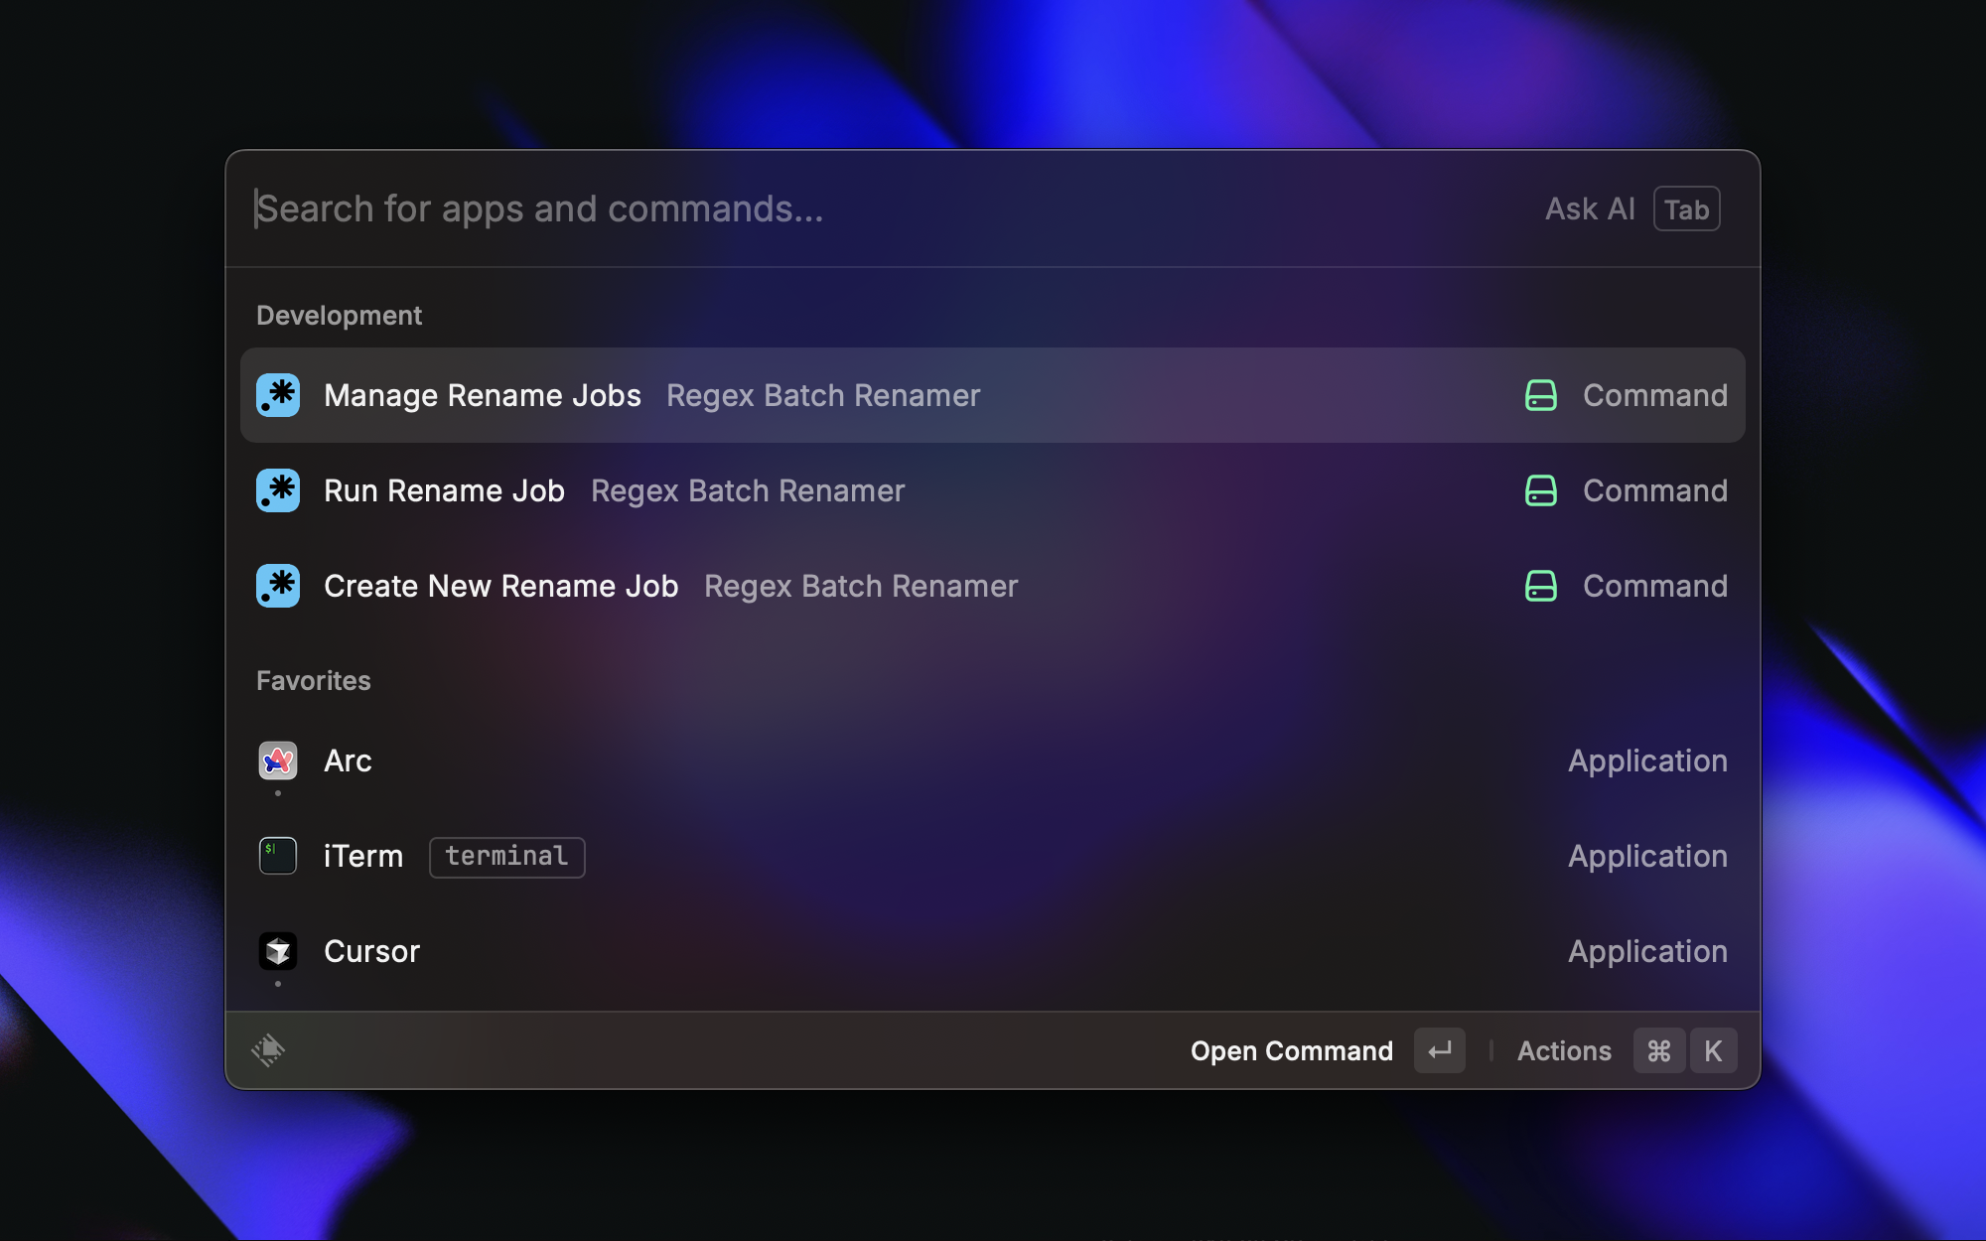The width and height of the screenshot is (1986, 1241).
Task: Click the Create New Rename Job asterisk icon
Action: point(278,586)
